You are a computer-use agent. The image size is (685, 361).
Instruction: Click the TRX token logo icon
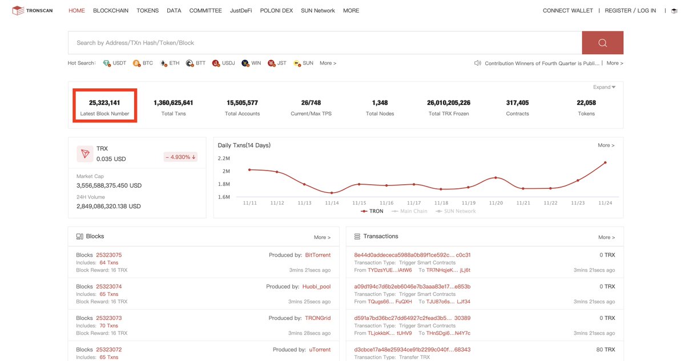(86, 153)
